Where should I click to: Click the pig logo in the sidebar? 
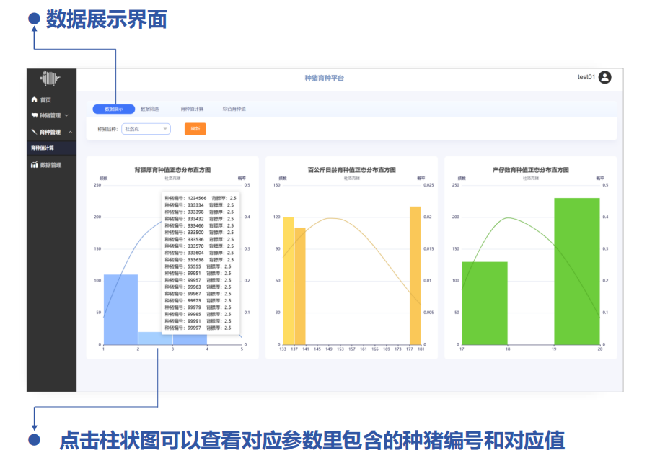click(x=50, y=78)
